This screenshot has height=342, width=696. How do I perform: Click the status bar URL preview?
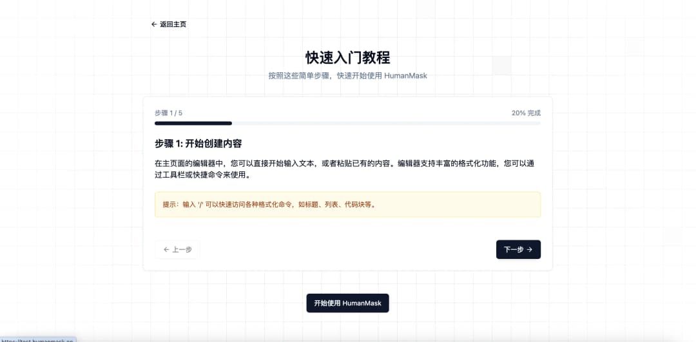(38, 340)
